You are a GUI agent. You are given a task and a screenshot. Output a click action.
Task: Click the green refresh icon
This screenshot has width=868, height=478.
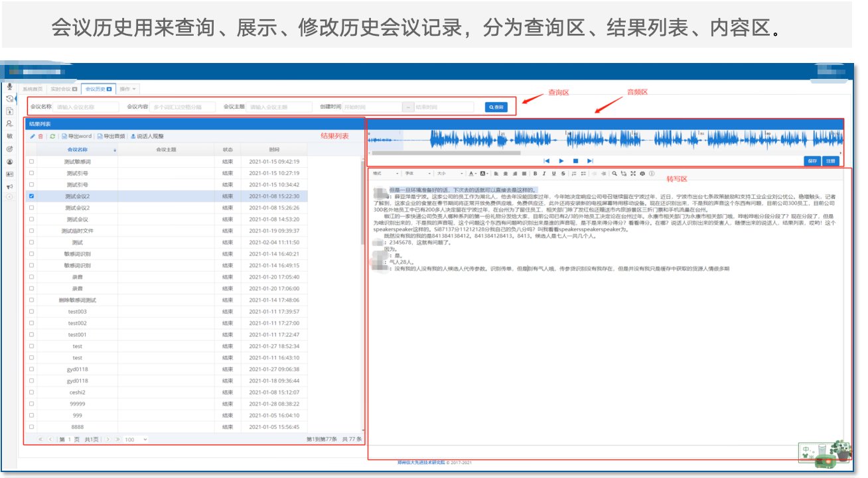click(52, 137)
